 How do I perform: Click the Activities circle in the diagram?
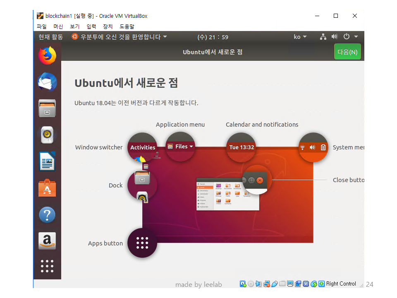click(x=142, y=147)
